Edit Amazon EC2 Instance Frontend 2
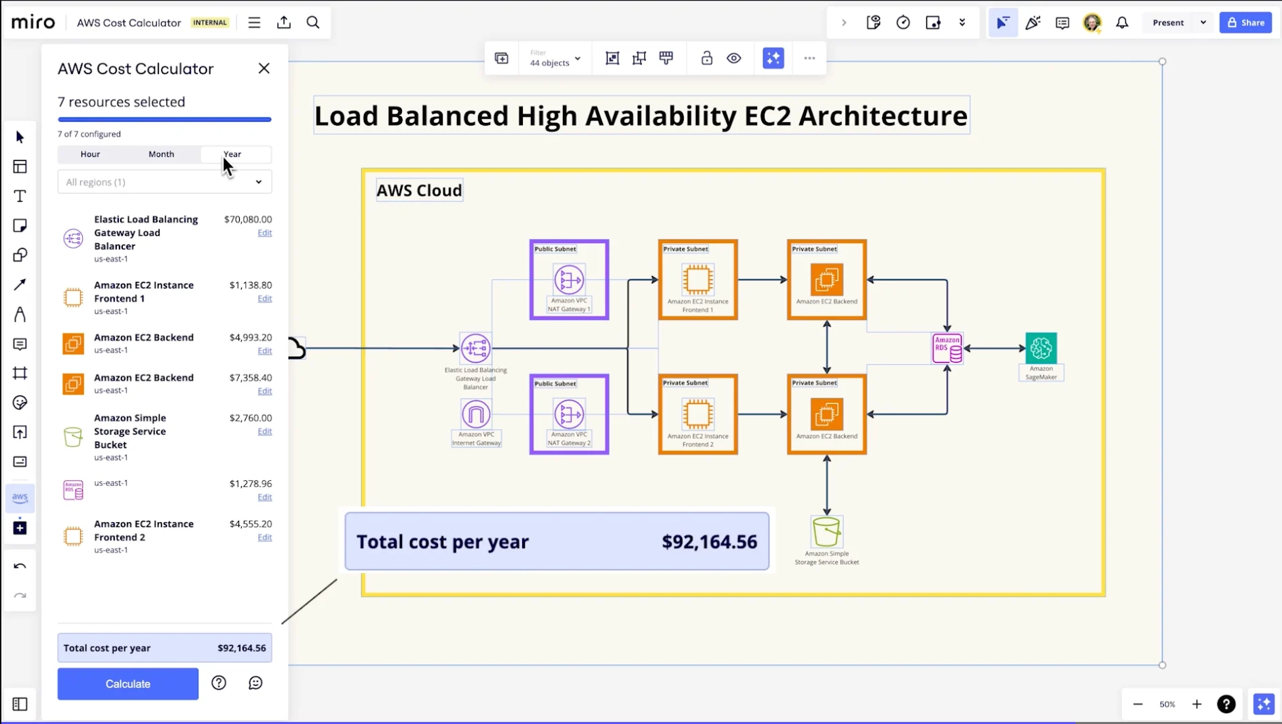 pos(265,537)
